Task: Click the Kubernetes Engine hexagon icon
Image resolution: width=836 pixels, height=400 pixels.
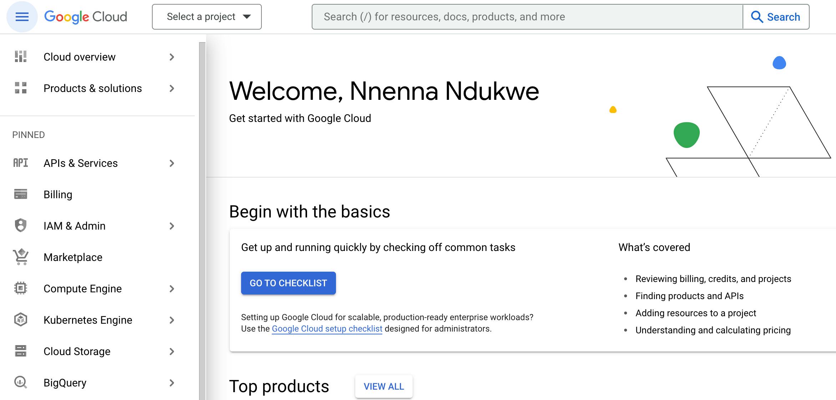Action: tap(21, 320)
